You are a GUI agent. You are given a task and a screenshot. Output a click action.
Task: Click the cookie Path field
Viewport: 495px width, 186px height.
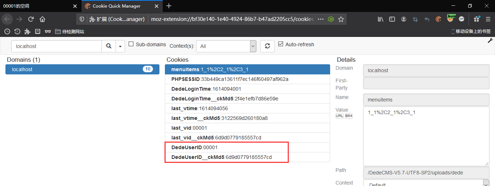click(426, 173)
